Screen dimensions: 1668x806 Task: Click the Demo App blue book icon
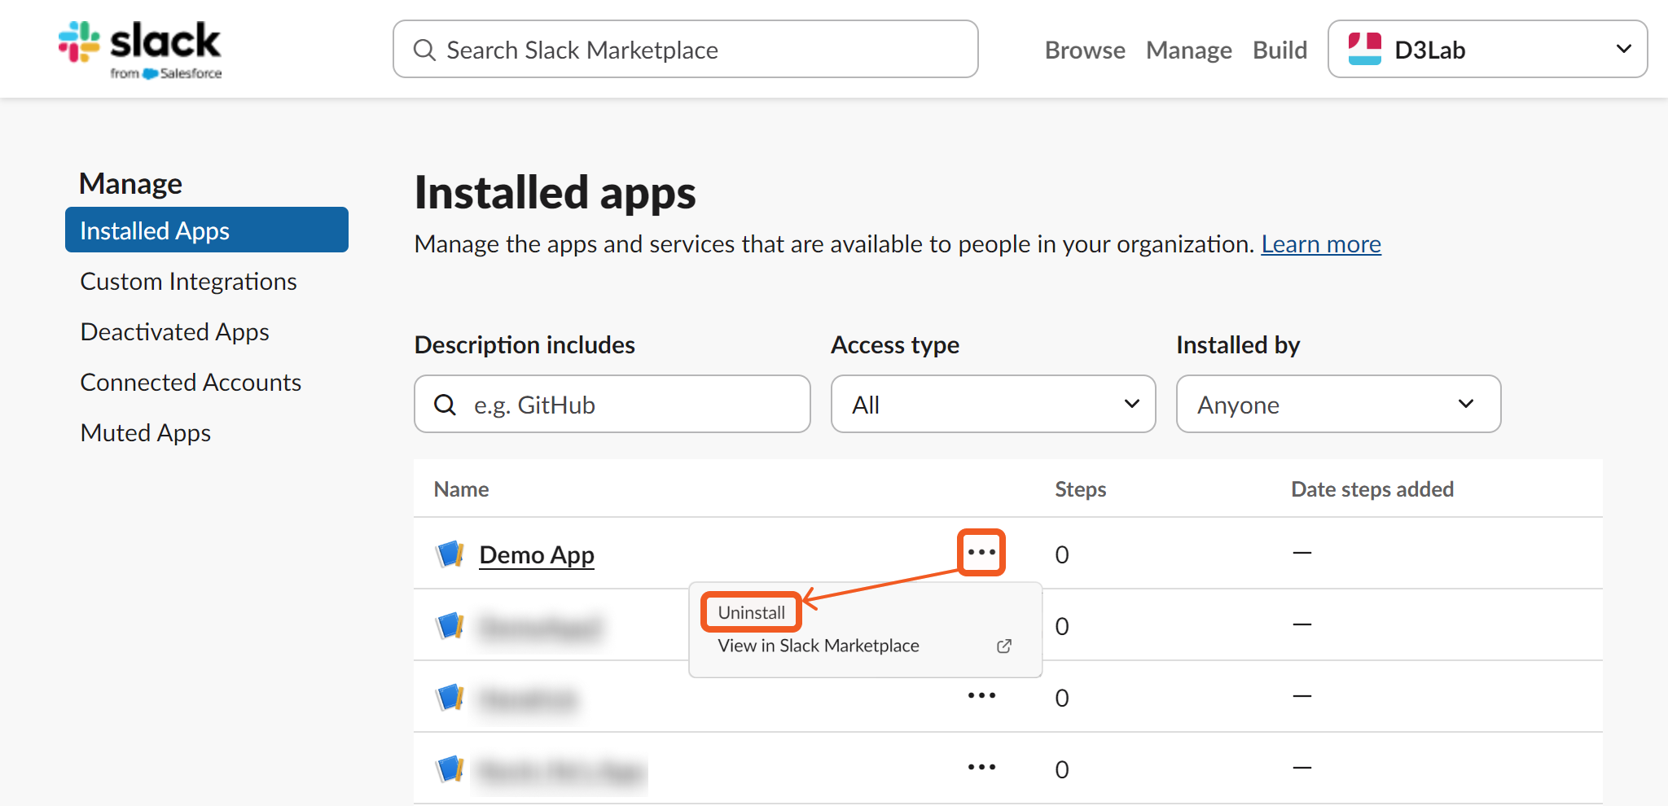[x=450, y=554]
